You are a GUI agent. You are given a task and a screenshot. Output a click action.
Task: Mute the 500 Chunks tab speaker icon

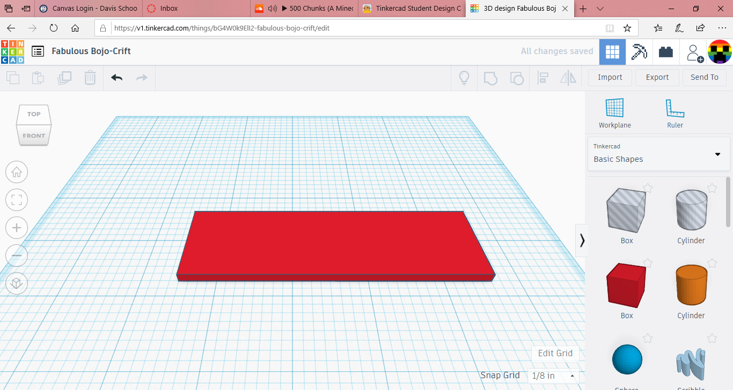click(x=272, y=9)
